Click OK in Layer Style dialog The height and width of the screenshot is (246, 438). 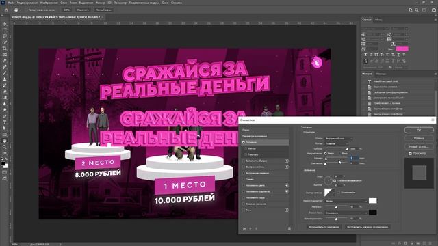click(x=419, y=130)
